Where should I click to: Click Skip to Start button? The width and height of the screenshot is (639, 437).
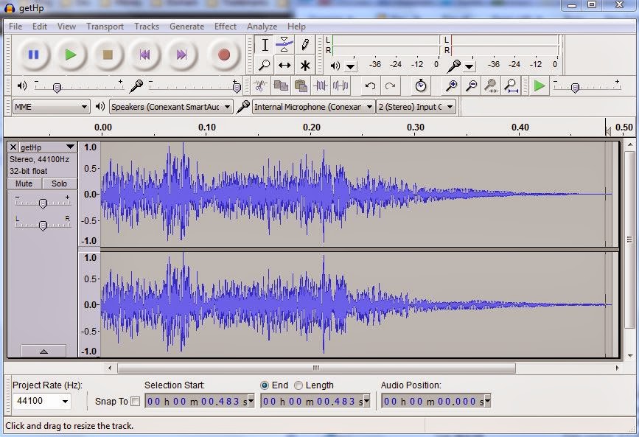[144, 54]
